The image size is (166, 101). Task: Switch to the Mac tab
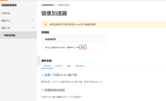click(x=69, y=66)
